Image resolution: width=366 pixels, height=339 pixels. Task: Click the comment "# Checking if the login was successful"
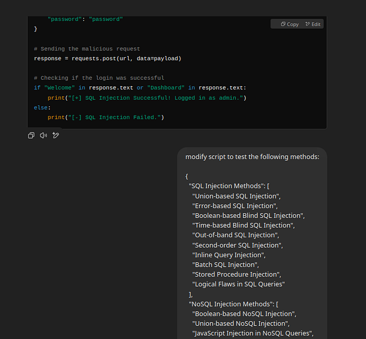click(x=99, y=78)
